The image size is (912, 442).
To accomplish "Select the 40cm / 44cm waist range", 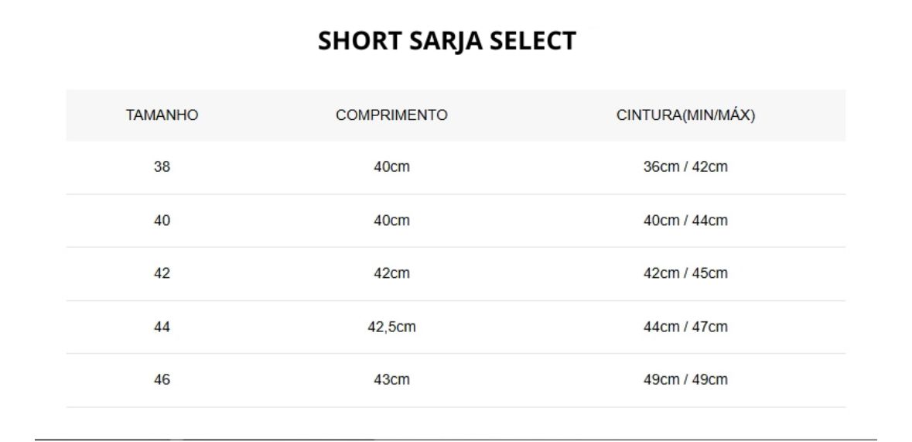I will tap(685, 221).
